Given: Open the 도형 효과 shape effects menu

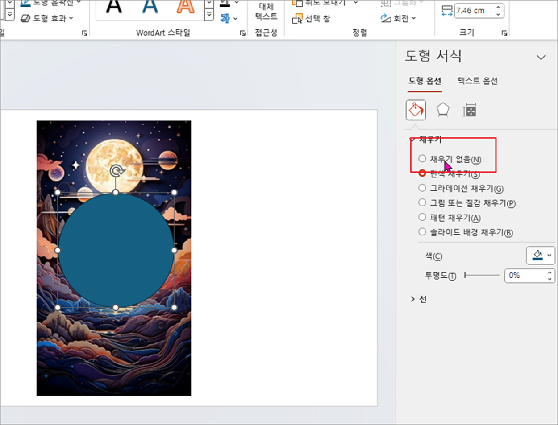Looking at the screenshot, I should pos(47,18).
